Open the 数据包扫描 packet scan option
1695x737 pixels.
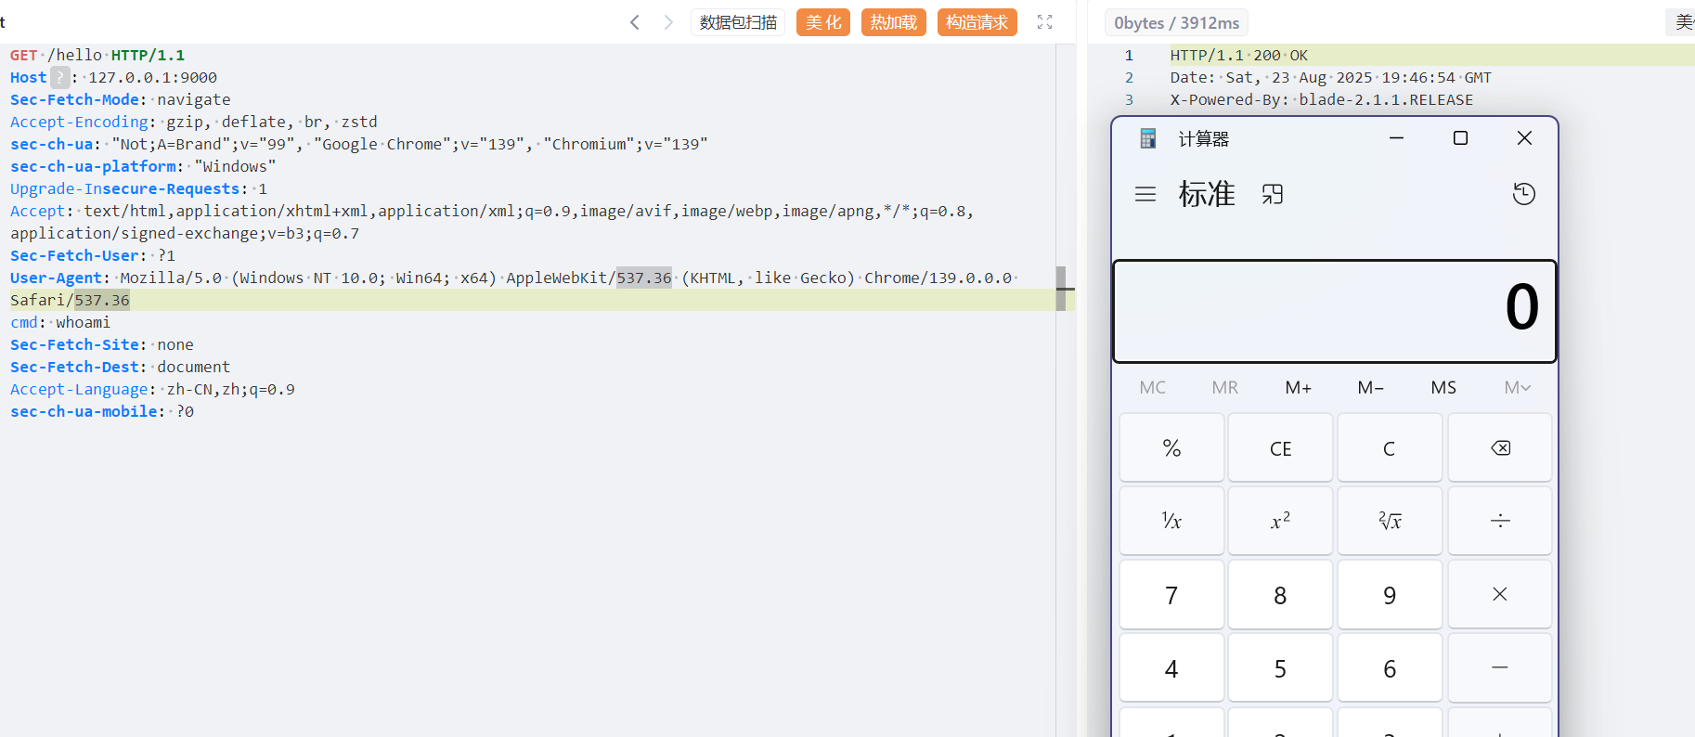(738, 22)
